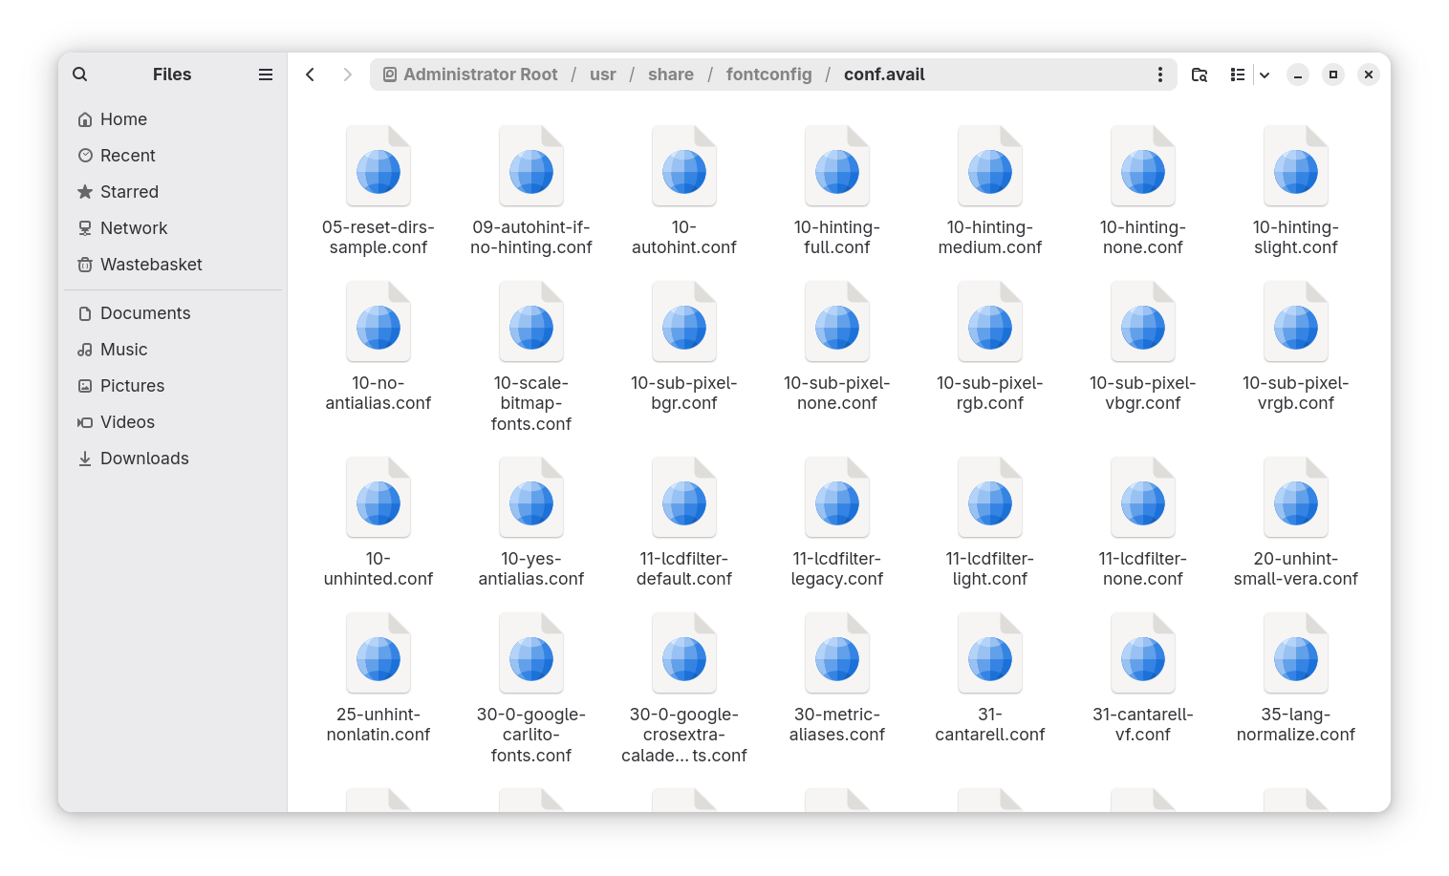Jump to usr folder in breadcrumb
This screenshot has height=876, width=1449.
(x=602, y=75)
